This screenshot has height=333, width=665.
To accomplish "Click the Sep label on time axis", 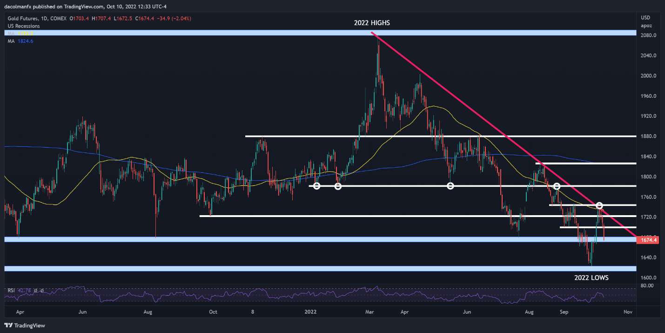I will [x=564, y=311].
